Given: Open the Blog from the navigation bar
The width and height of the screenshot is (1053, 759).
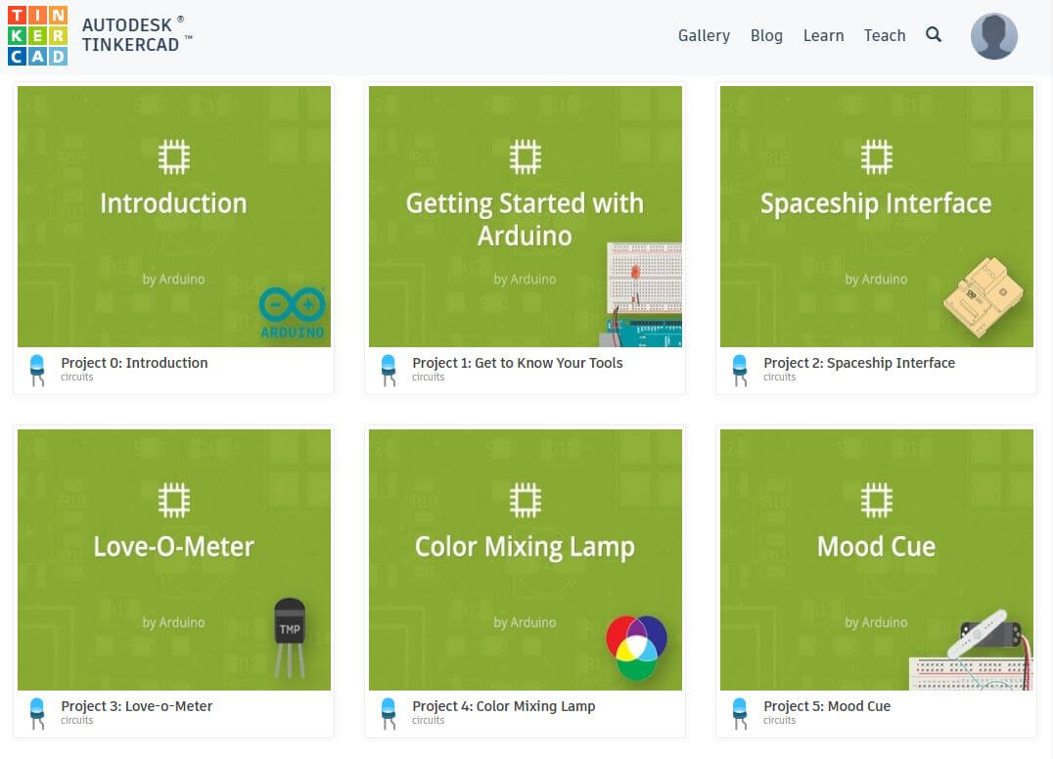Looking at the screenshot, I should 766,35.
